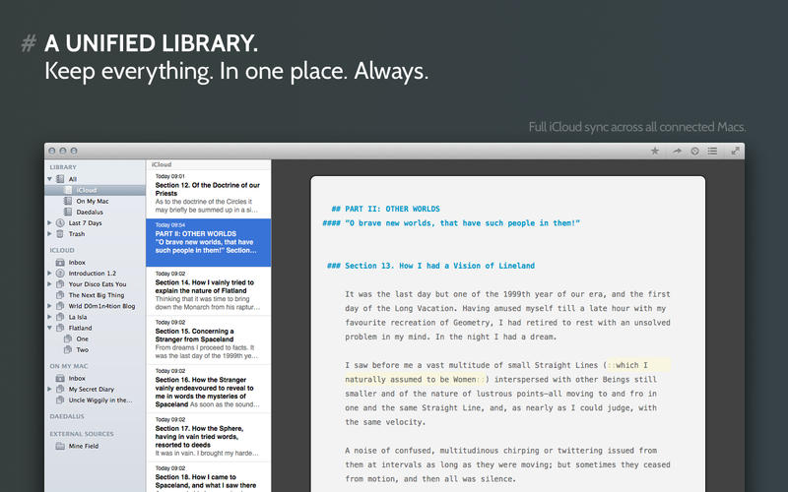Screen dimensions: 788x492
Task: Expand the Last 7 Days group
Action: point(50,223)
